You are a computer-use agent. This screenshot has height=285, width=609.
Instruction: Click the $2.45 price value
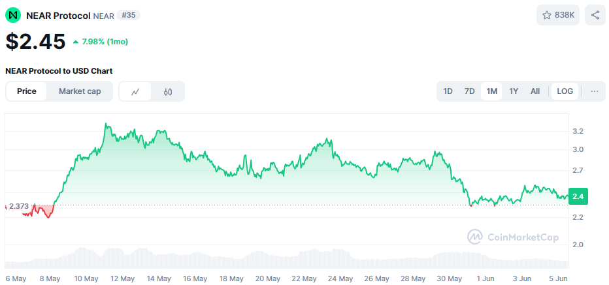tap(35, 42)
